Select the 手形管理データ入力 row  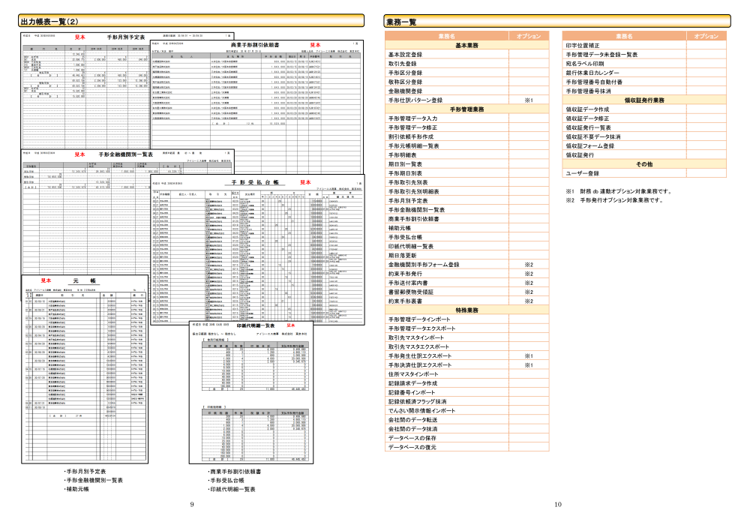tap(466, 118)
